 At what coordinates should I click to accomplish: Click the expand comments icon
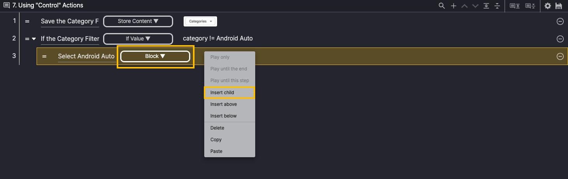tap(515, 6)
